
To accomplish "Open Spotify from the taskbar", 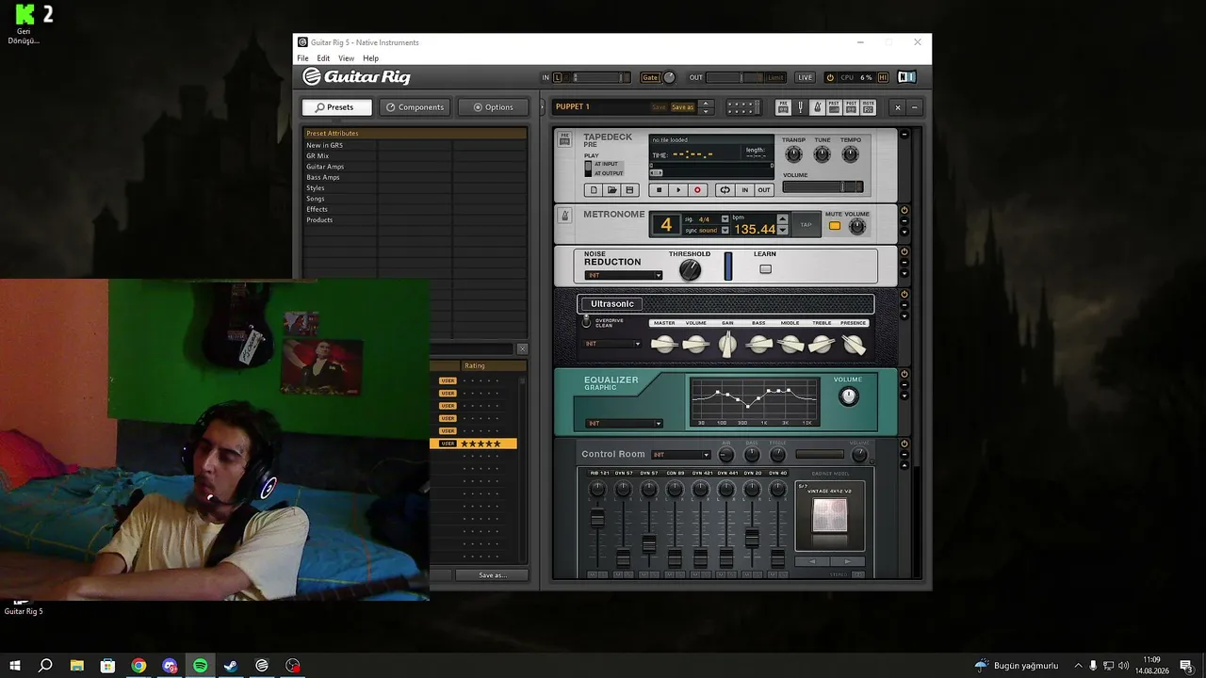I will click(x=200, y=666).
